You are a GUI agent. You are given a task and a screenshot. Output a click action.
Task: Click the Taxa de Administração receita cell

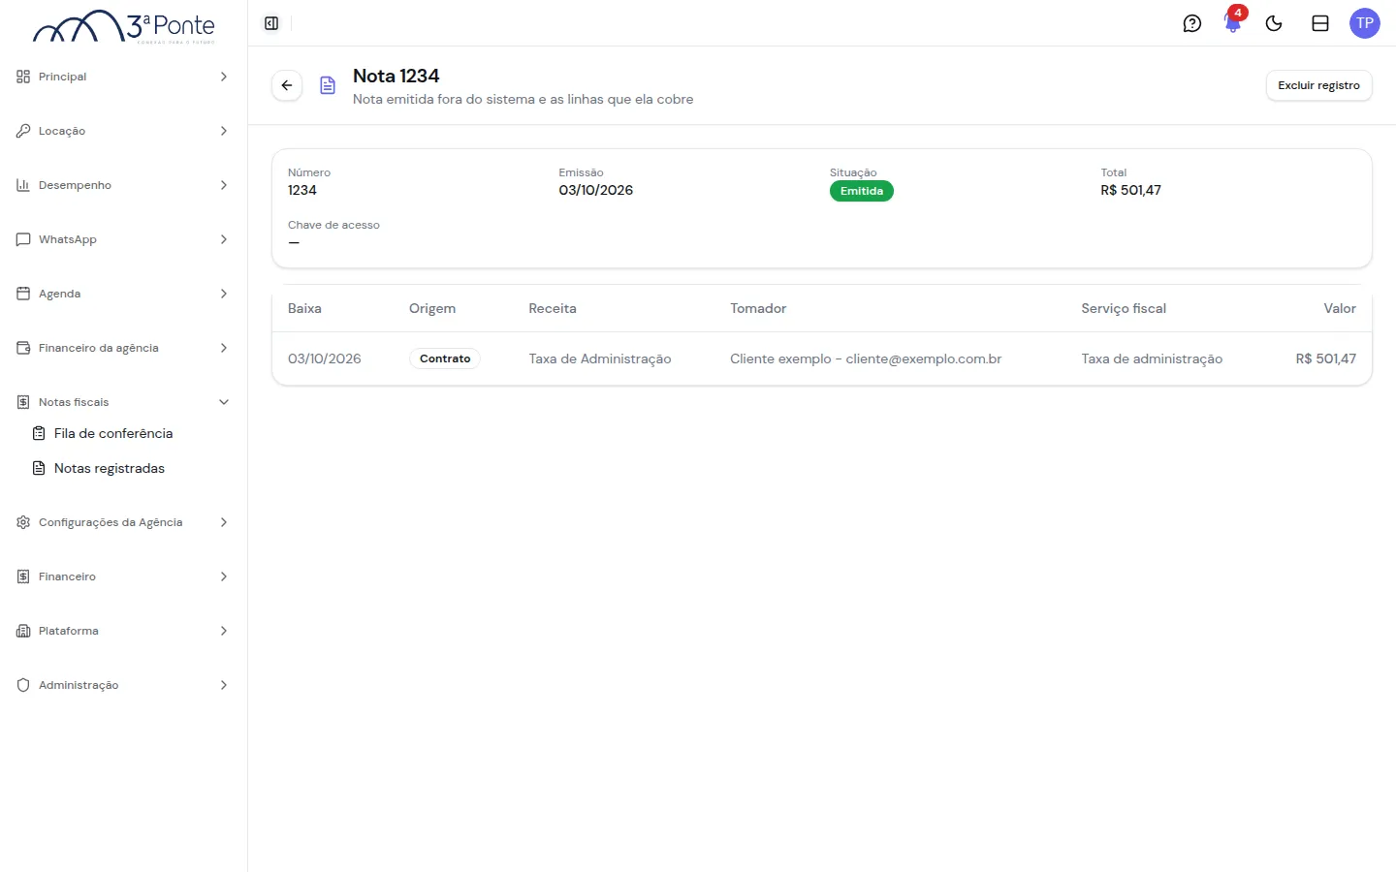pyautogui.click(x=600, y=358)
